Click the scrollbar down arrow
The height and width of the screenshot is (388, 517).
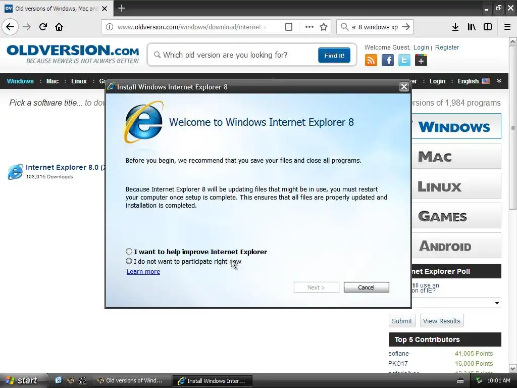pyautogui.click(x=512, y=368)
